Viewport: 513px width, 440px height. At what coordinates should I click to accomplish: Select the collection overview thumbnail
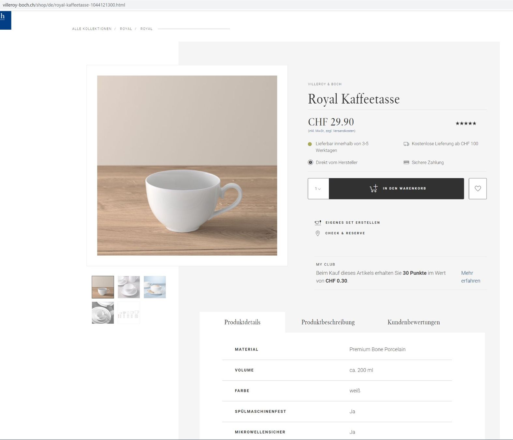129,313
